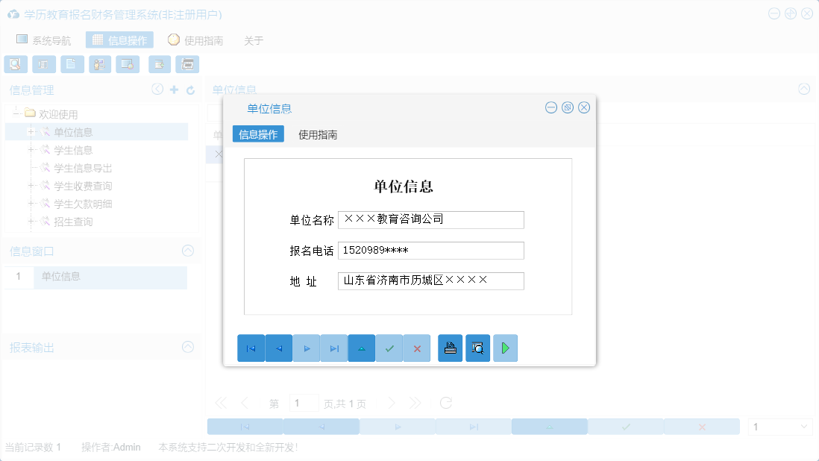Click the window display toolbar icon
Image resolution: width=819 pixels, height=461 pixels.
tap(128, 64)
